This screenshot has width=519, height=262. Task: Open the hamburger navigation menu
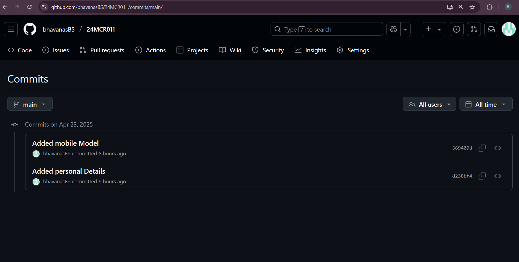click(11, 29)
